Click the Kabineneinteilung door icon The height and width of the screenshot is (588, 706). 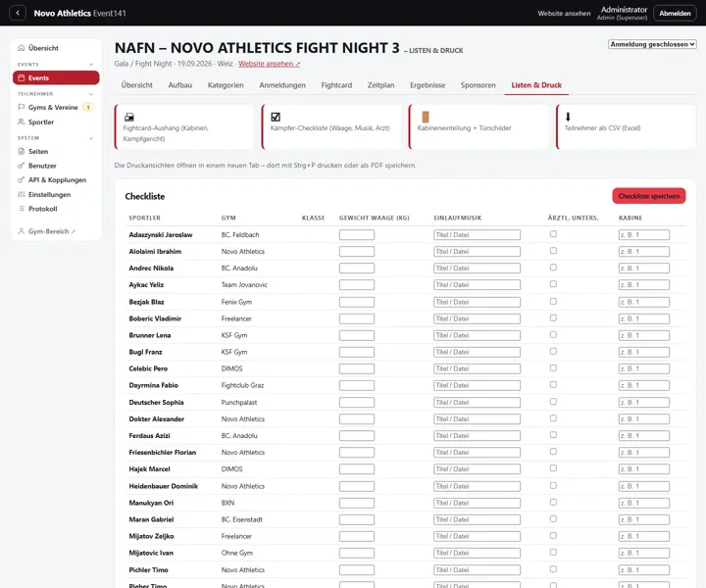(425, 117)
